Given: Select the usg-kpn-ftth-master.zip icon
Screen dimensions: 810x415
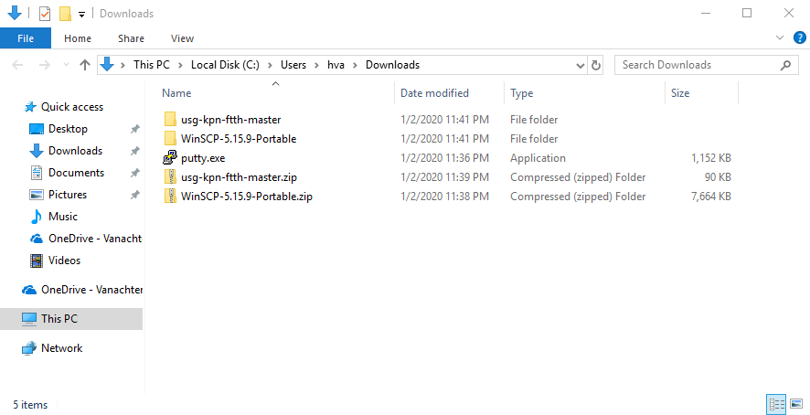Looking at the screenshot, I should tap(170, 176).
